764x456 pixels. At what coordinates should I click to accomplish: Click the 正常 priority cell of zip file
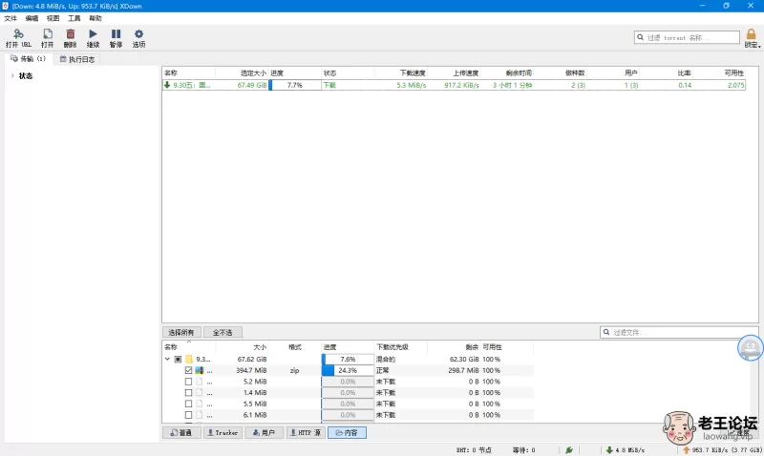click(383, 370)
